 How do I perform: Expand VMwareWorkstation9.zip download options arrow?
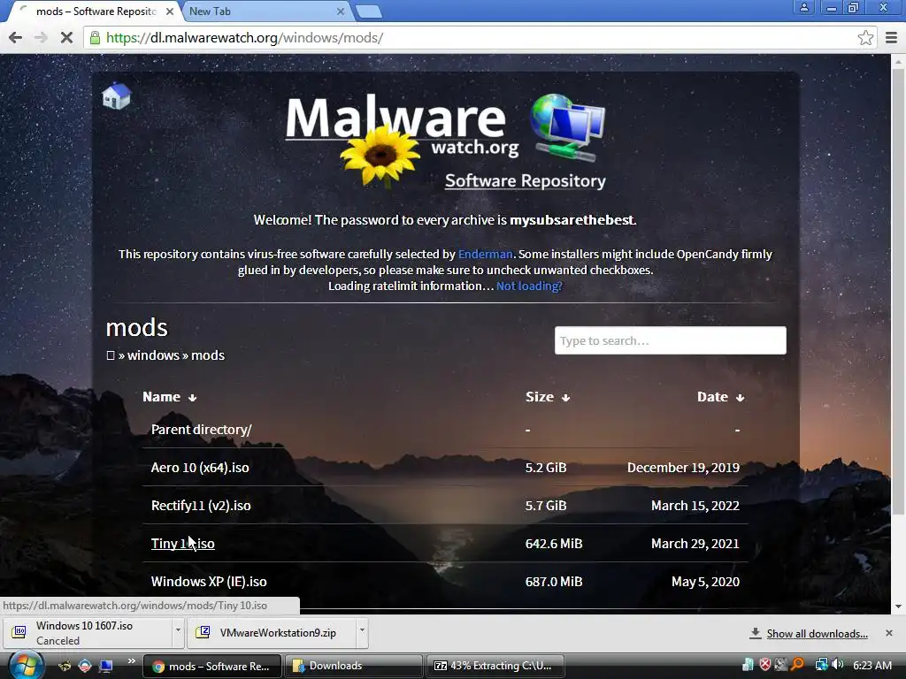(362, 630)
